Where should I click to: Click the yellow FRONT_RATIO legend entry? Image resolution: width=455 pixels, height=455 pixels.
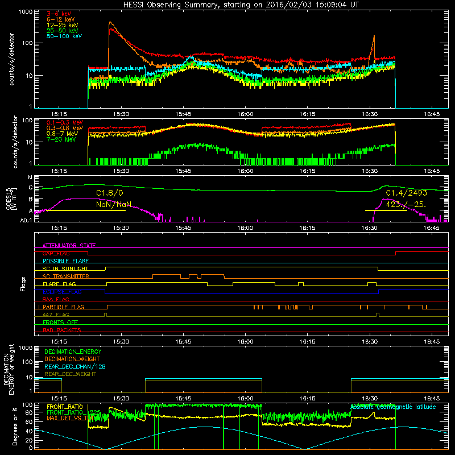pos(65,407)
